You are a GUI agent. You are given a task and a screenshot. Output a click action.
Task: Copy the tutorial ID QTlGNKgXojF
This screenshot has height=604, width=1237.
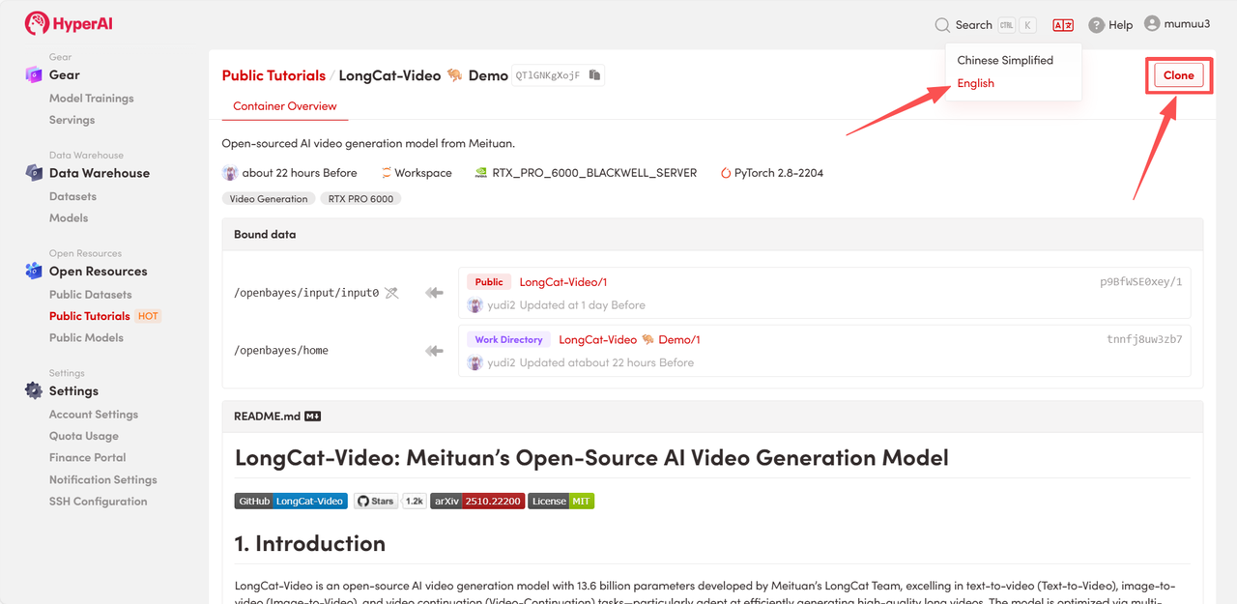pos(594,75)
